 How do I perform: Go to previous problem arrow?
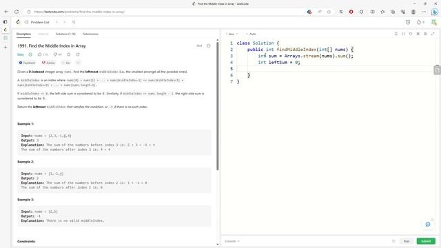click(57, 22)
